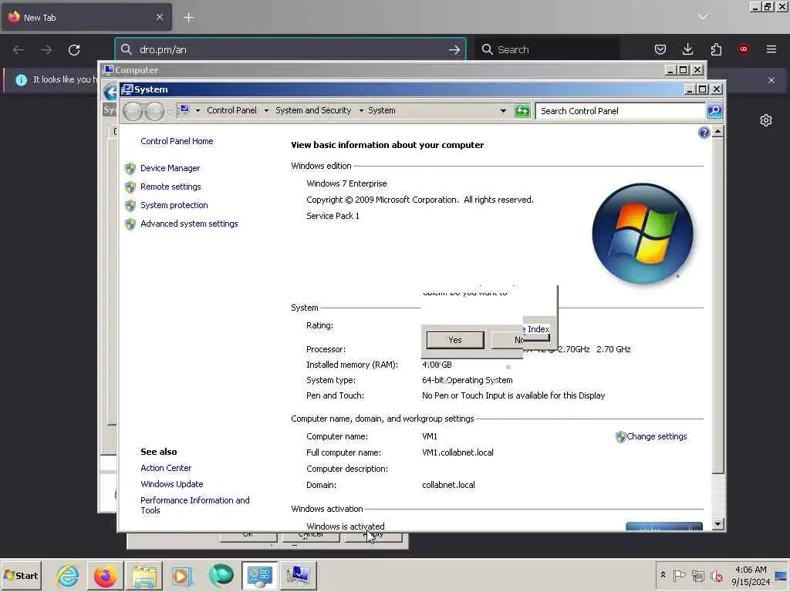Click the help question mark icon
790x592 pixels.
(x=704, y=133)
